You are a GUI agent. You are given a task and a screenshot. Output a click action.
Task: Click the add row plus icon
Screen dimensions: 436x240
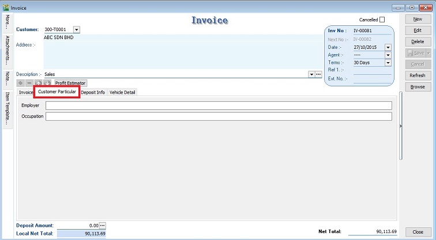(x=21, y=83)
